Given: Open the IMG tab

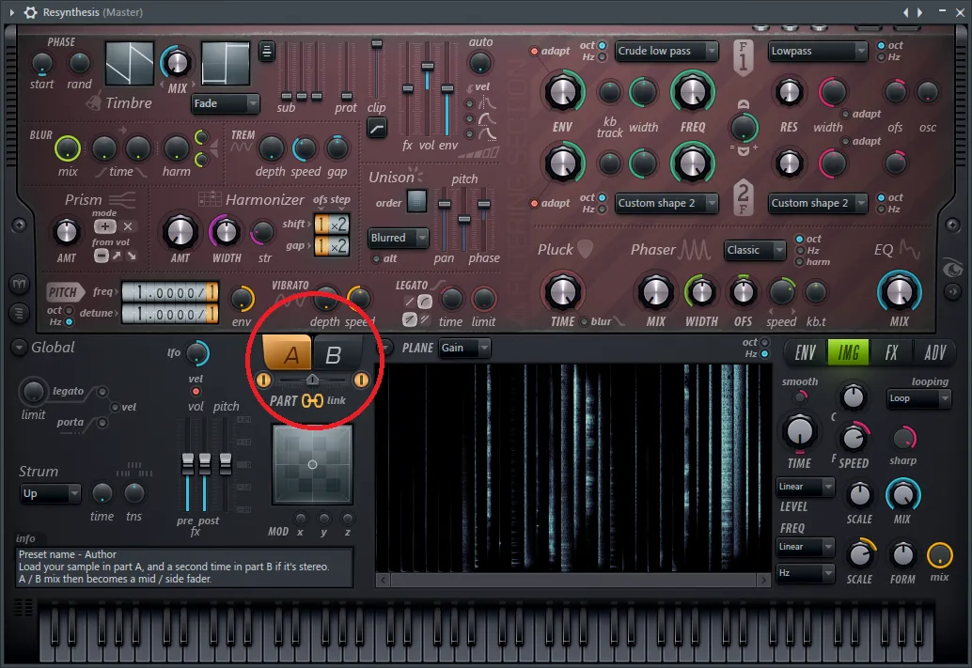Looking at the screenshot, I should coord(848,352).
